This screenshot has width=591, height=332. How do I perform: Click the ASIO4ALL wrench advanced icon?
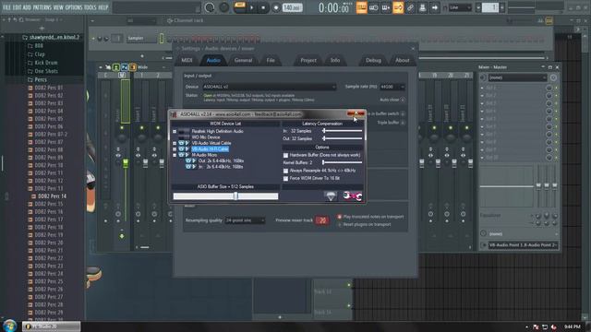tap(353, 196)
